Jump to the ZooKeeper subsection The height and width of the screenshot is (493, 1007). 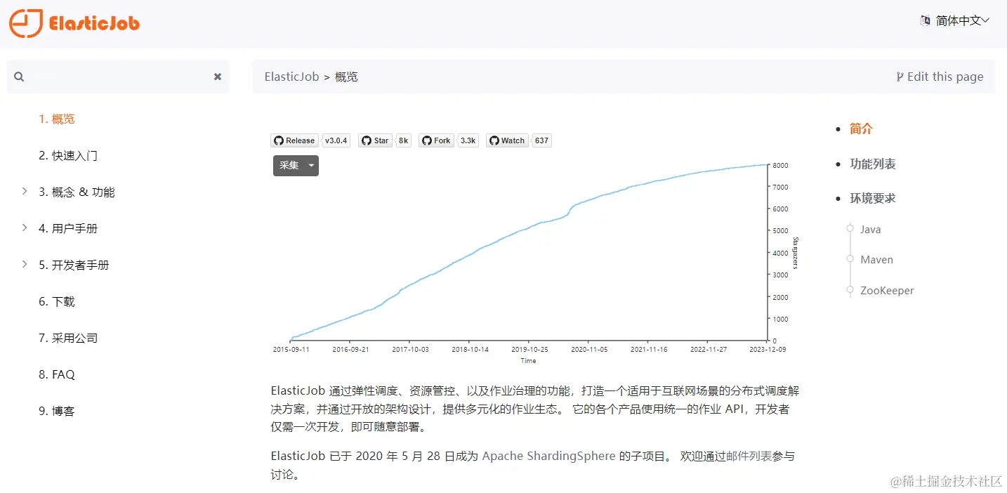point(887,291)
